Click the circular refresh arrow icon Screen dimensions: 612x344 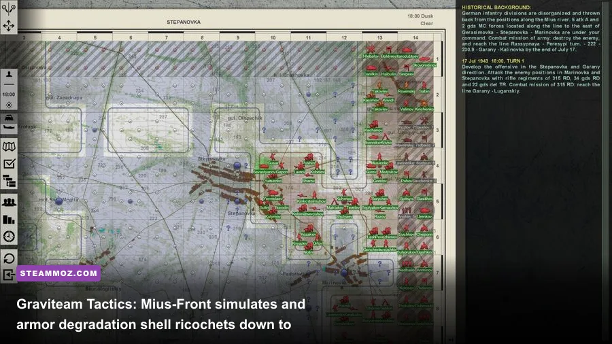(x=9, y=258)
